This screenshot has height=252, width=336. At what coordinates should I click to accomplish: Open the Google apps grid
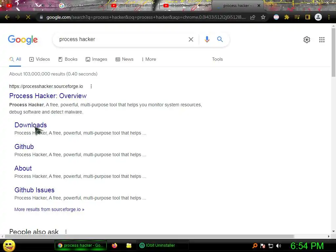322,40
